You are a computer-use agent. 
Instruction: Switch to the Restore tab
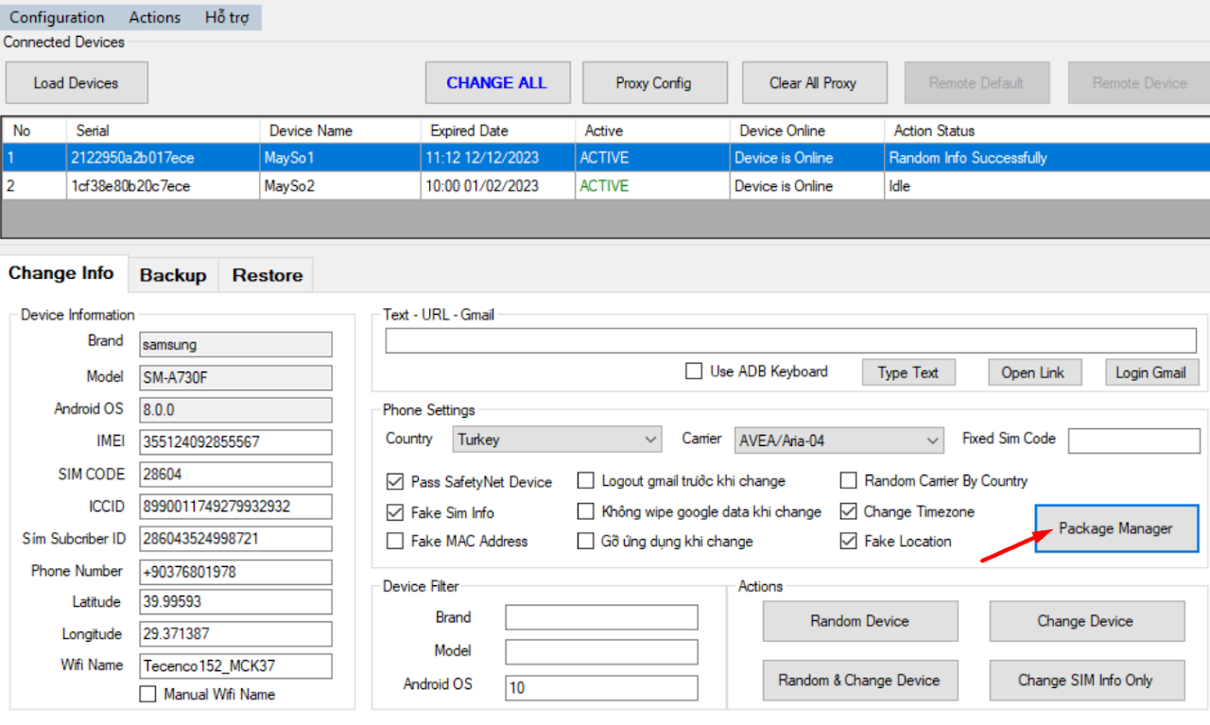coord(268,275)
